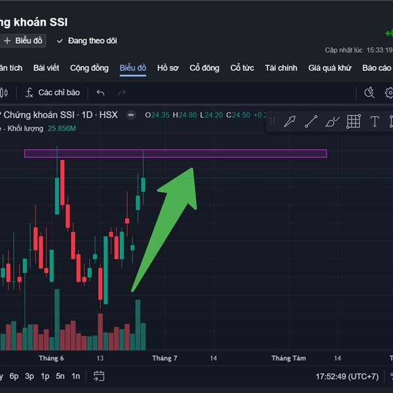This screenshot has width=393, height=393.
Task: Grab the drawing toolbar drag handle
Action: (x=272, y=122)
